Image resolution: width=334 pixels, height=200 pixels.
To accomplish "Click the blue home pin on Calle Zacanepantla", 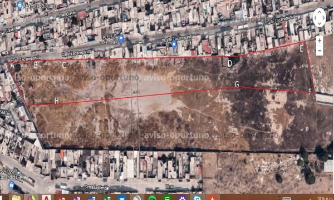I will coord(174,45).
